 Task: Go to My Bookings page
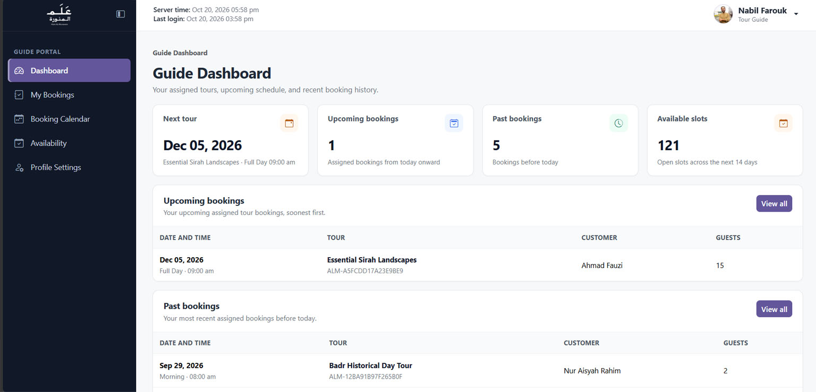(x=69, y=95)
